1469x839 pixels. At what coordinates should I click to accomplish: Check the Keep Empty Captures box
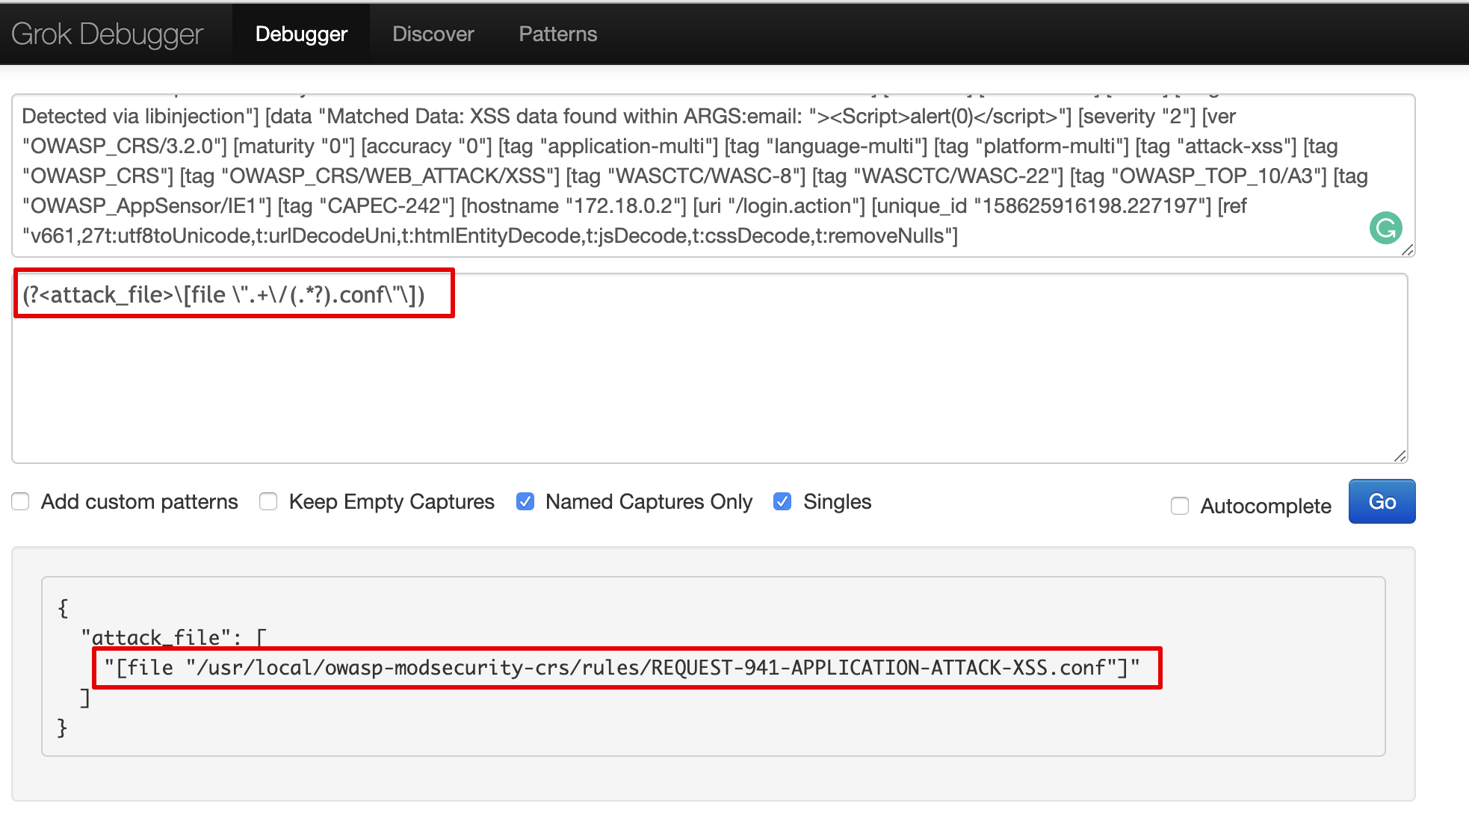tap(268, 501)
